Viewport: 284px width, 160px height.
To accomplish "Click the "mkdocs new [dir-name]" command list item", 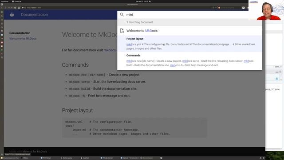I will [105, 75].
